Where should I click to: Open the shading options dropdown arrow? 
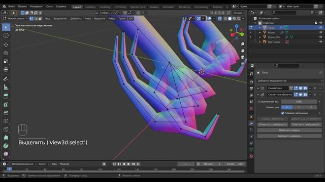click(243, 19)
